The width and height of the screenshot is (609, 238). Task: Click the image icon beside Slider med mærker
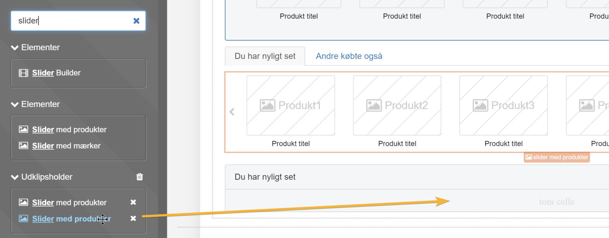pyautogui.click(x=23, y=146)
